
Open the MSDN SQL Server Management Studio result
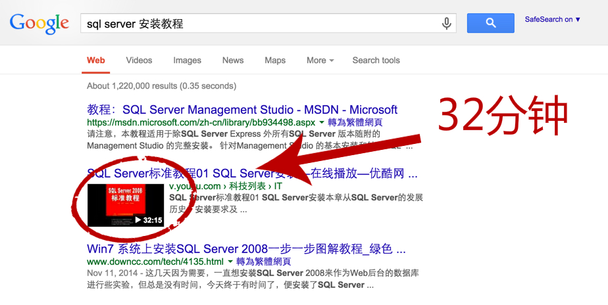[242, 110]
